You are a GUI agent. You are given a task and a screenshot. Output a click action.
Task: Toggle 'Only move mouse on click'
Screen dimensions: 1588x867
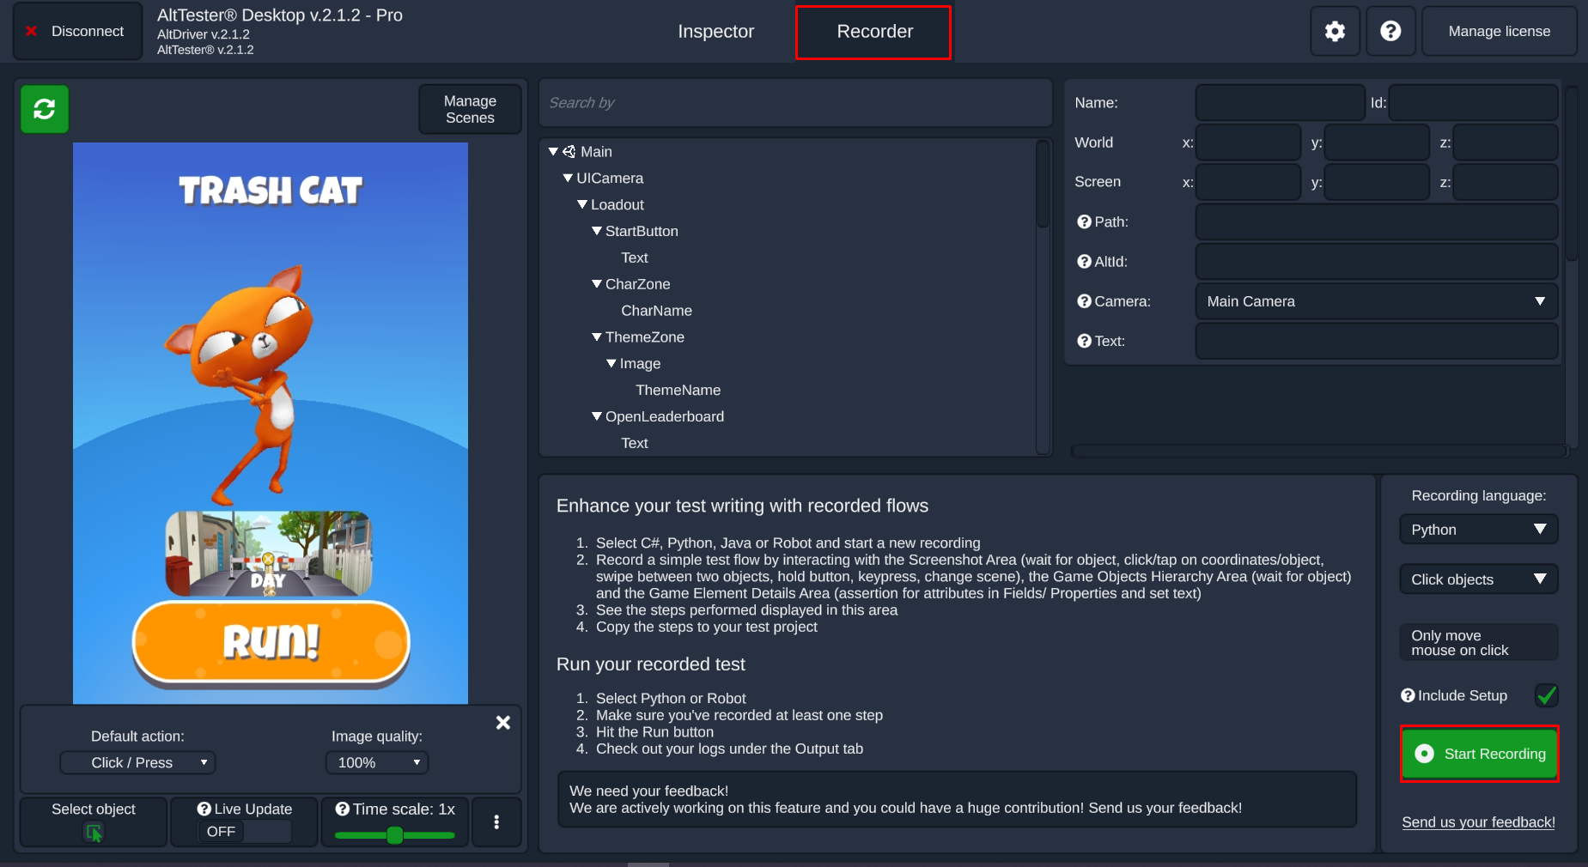1478,642
